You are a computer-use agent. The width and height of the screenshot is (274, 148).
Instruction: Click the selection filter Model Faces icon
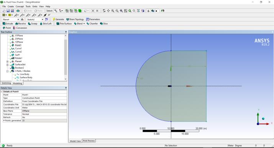click(x=75, y=11)
